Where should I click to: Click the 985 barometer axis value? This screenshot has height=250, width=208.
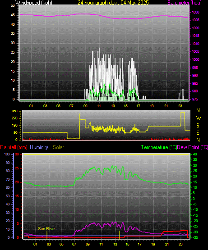195,83
